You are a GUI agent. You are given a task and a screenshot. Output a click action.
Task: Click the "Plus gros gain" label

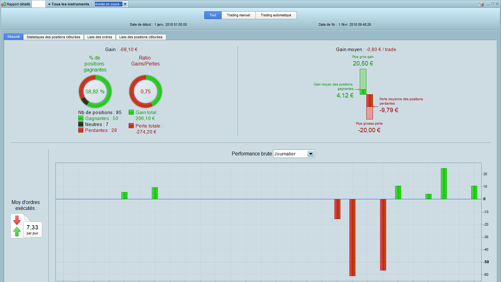363,57
